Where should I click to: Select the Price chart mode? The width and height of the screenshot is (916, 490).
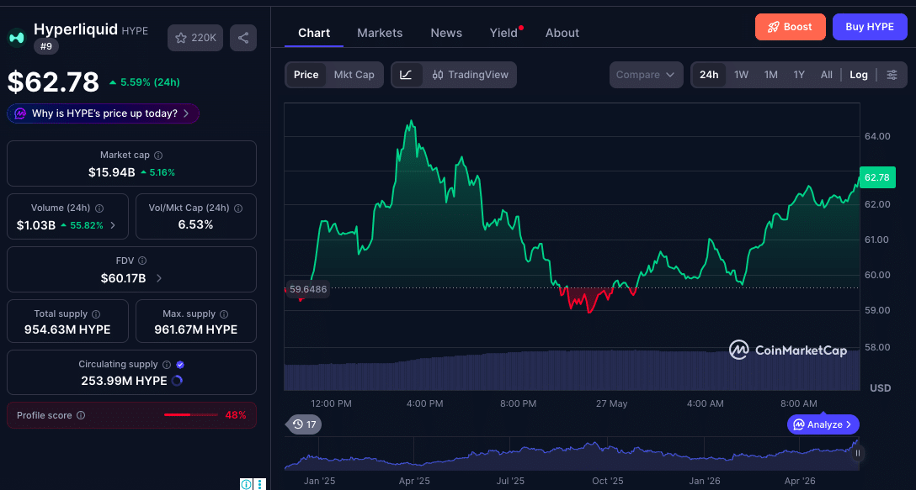point(306,75)
